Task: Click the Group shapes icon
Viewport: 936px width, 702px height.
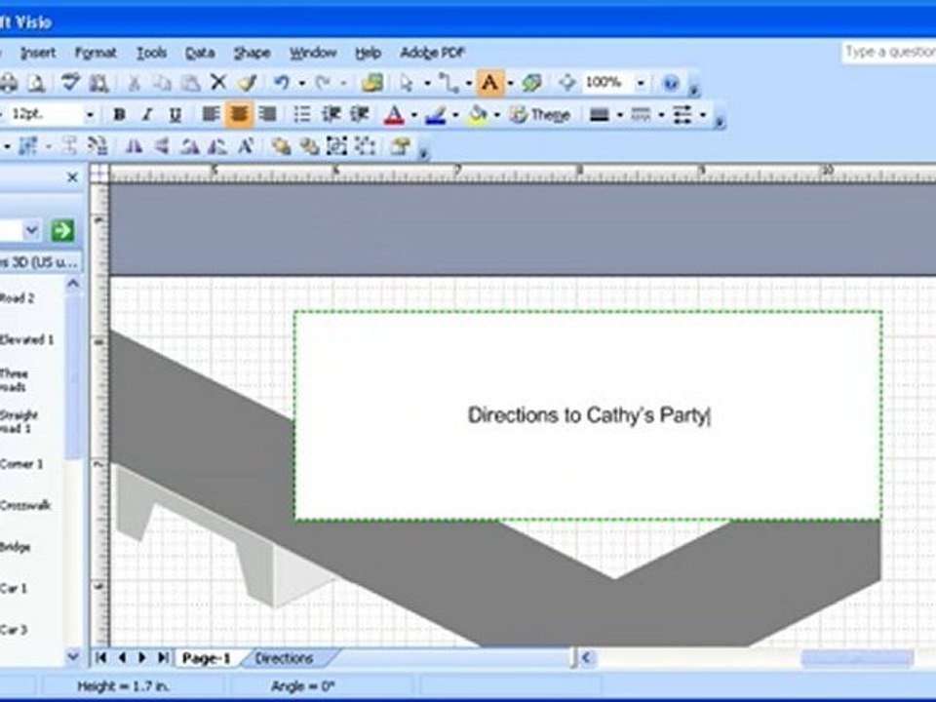Action: pos(336,145)
